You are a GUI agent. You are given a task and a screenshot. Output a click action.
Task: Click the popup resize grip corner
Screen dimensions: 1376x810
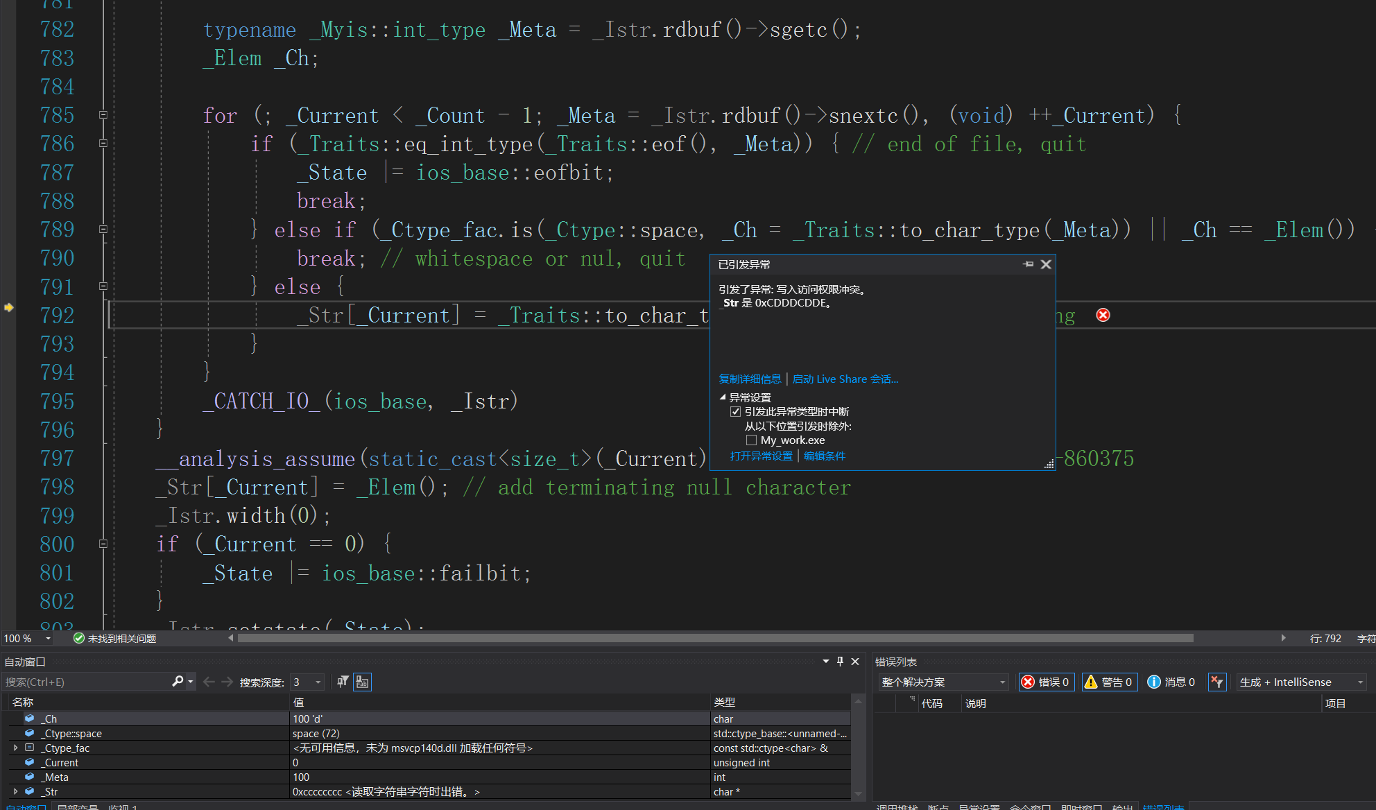(1049, 464)
